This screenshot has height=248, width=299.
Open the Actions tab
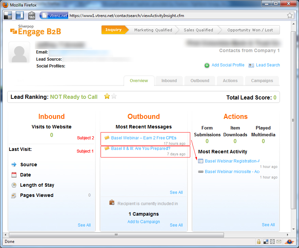coord(230,81)
